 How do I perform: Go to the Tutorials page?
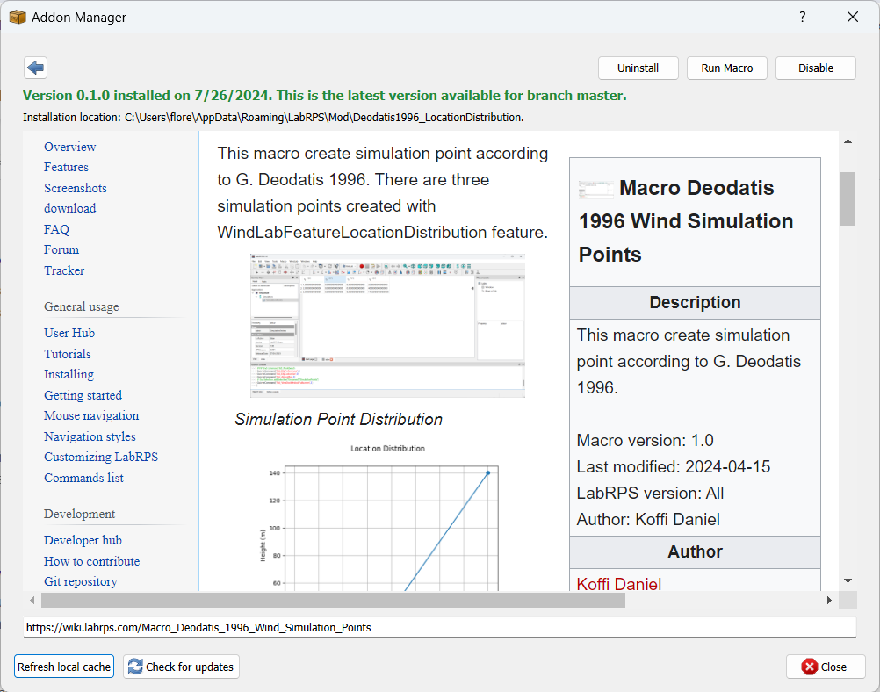[x=68, y=354]
